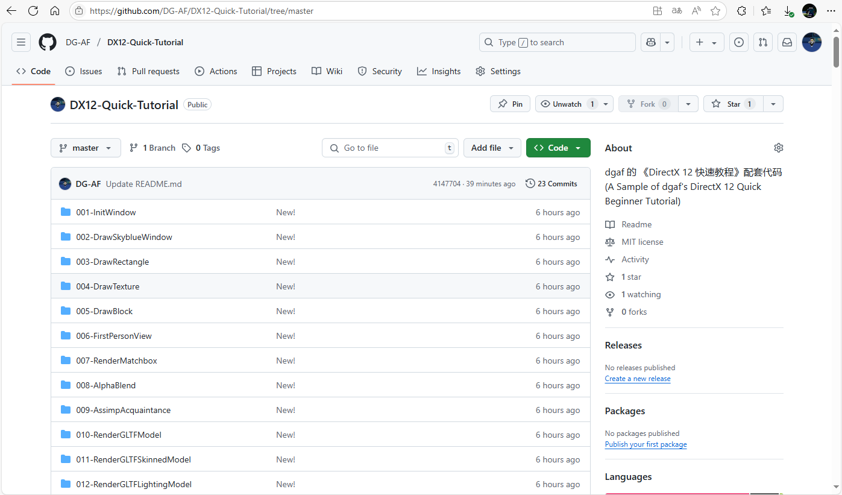
Task: Click the browser profile avatar
Action: pyautogui.click(x=809, y=11)
